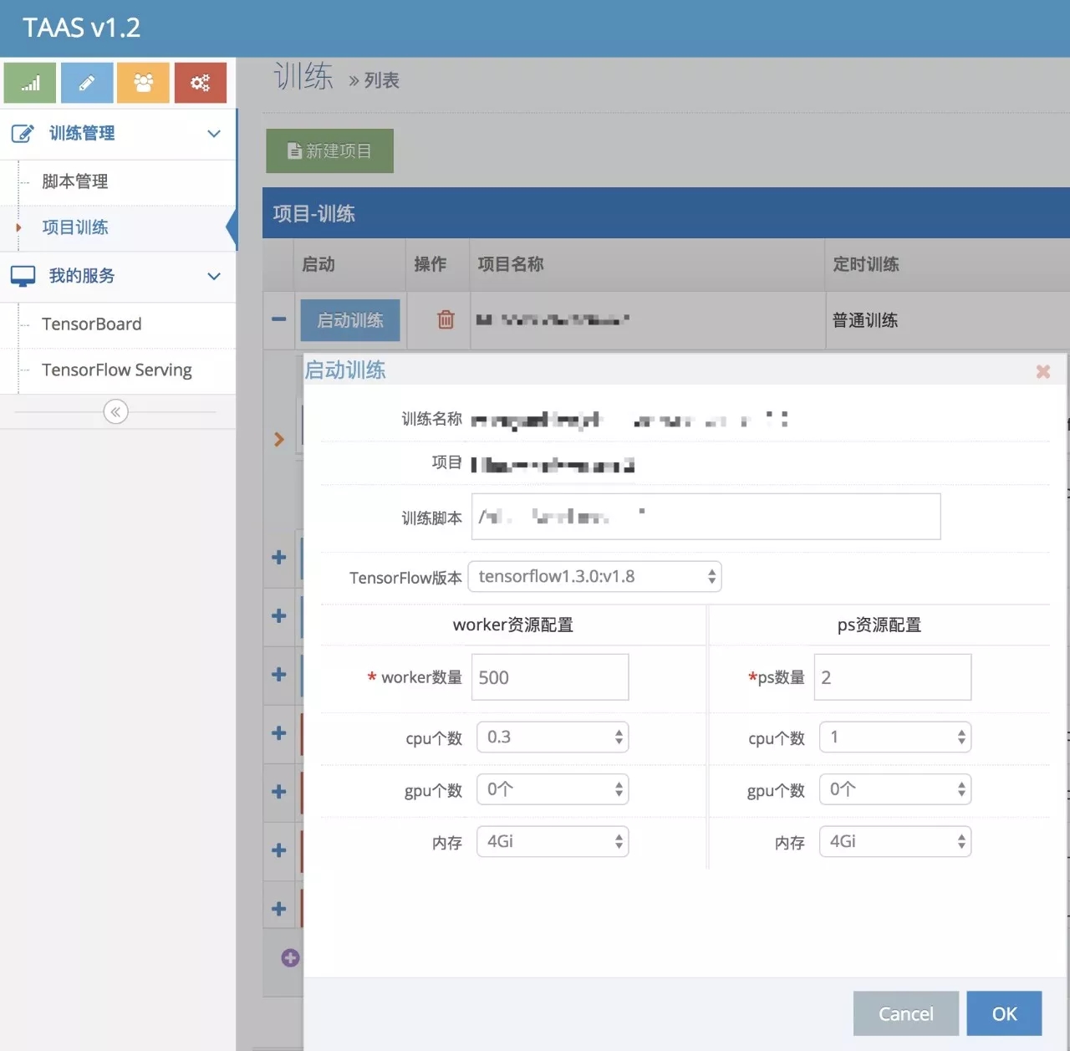Screen dimensions: 1070x1051
Task: Collapse the 我的服务 menu section
Action: point(214,276)
